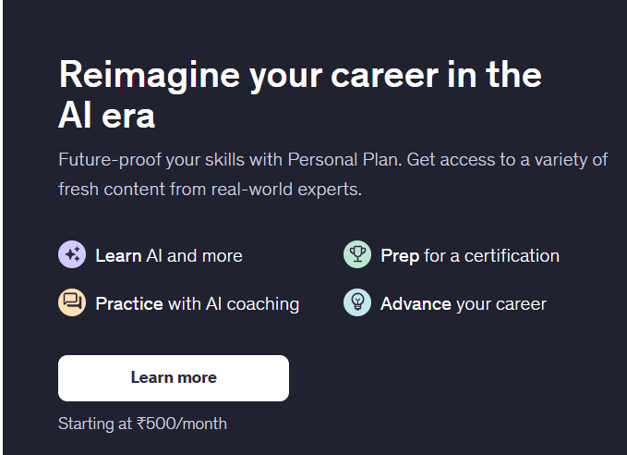
Task: Click the lightbulb icon beside Advance your career
Action: tap(356, 303)
